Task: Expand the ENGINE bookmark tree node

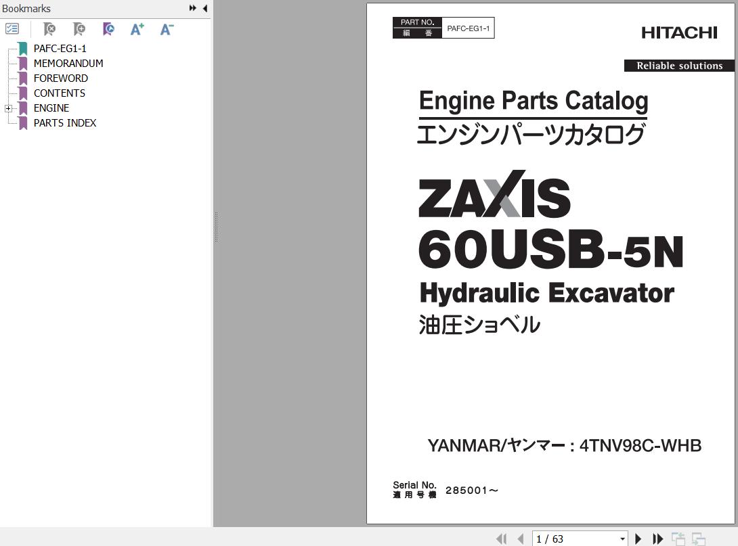Action: 8,108
